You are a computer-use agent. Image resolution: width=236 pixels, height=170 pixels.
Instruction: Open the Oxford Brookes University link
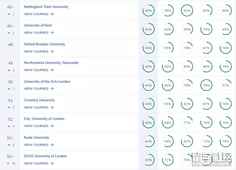(x=44, y=44)
